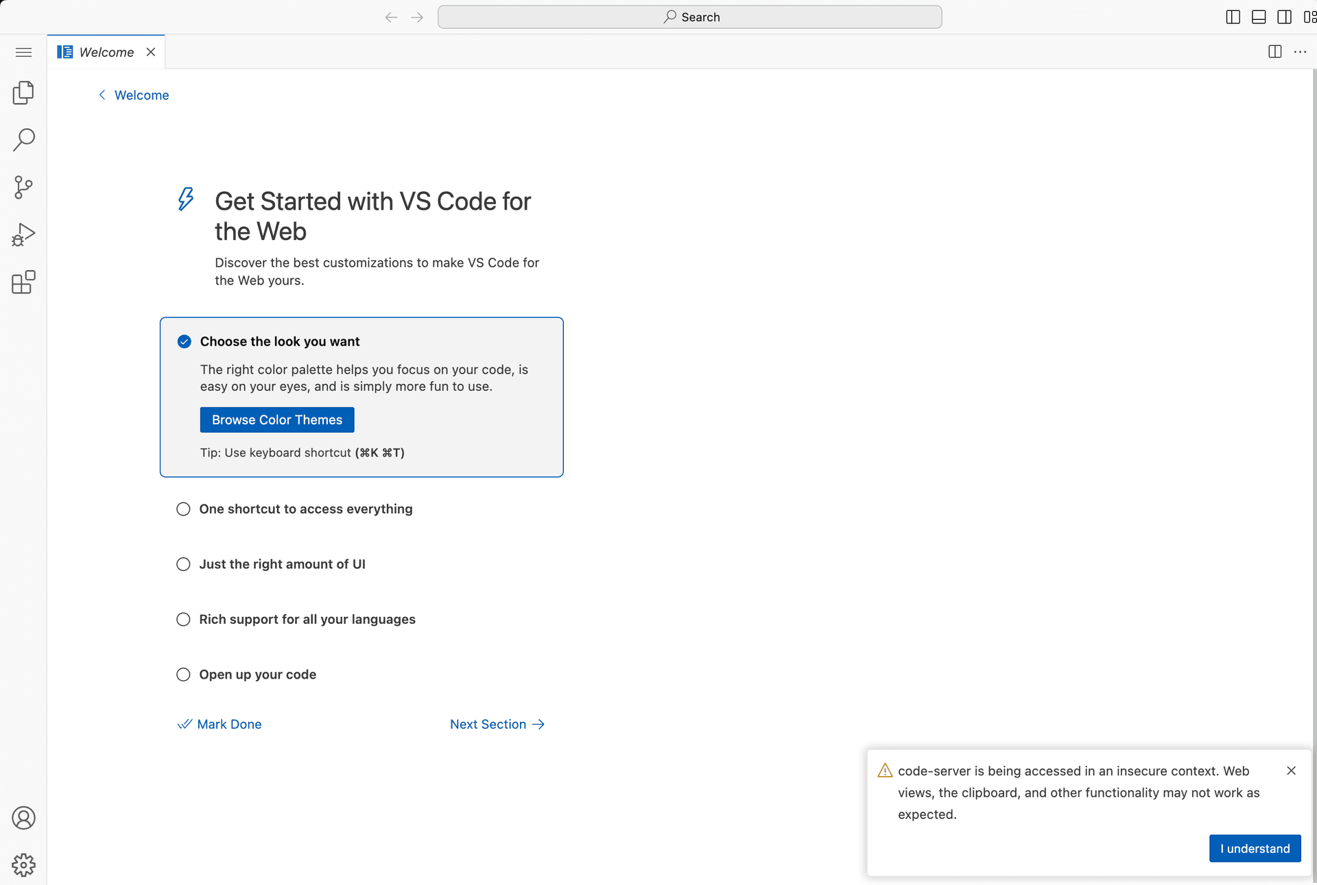Open Run and Debug view
Viewport: 1317px width, 885px height.
pos(23,234)
